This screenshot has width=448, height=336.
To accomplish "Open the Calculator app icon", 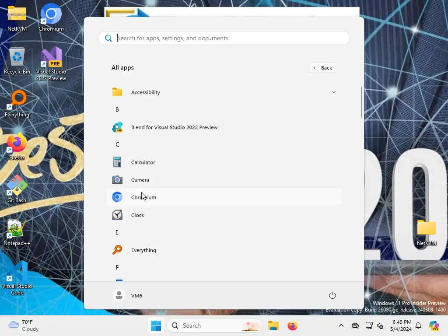I will coord(117,162).
